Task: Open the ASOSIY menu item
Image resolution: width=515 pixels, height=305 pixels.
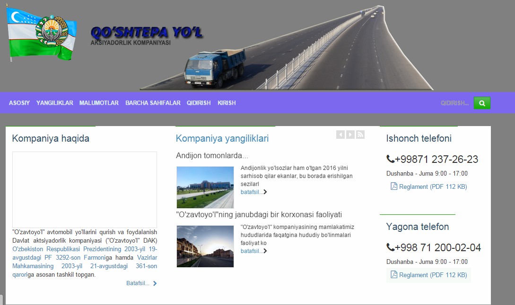Action: pos(19,103)
